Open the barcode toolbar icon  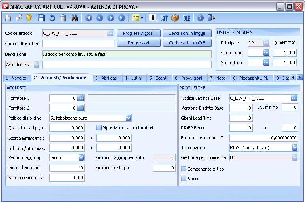tap(153, 18)
